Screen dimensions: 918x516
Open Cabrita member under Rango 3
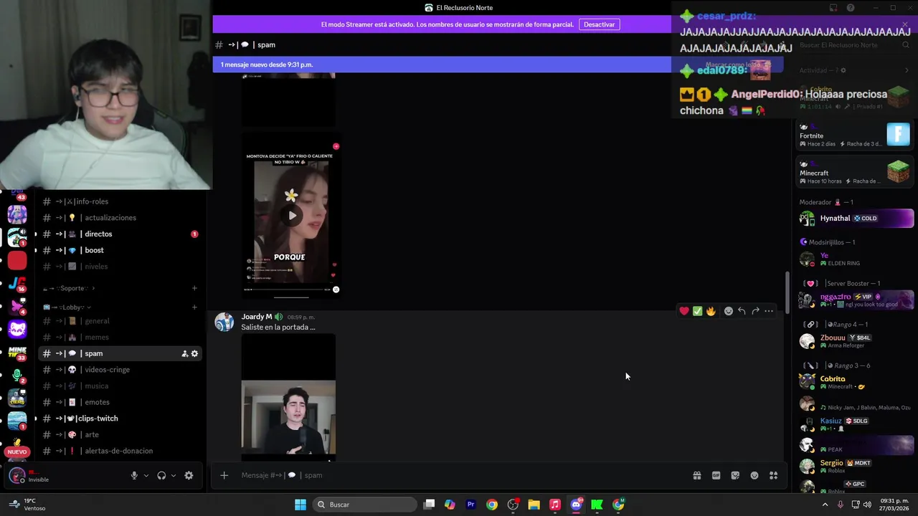pos(856,382)
